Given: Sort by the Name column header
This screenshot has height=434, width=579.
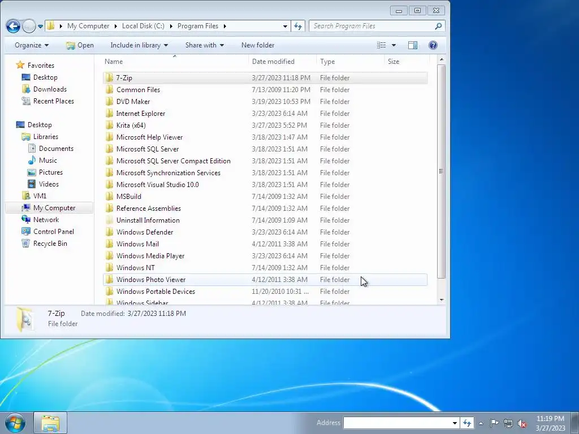Looking at the screenshot, I should coord(175,61).
